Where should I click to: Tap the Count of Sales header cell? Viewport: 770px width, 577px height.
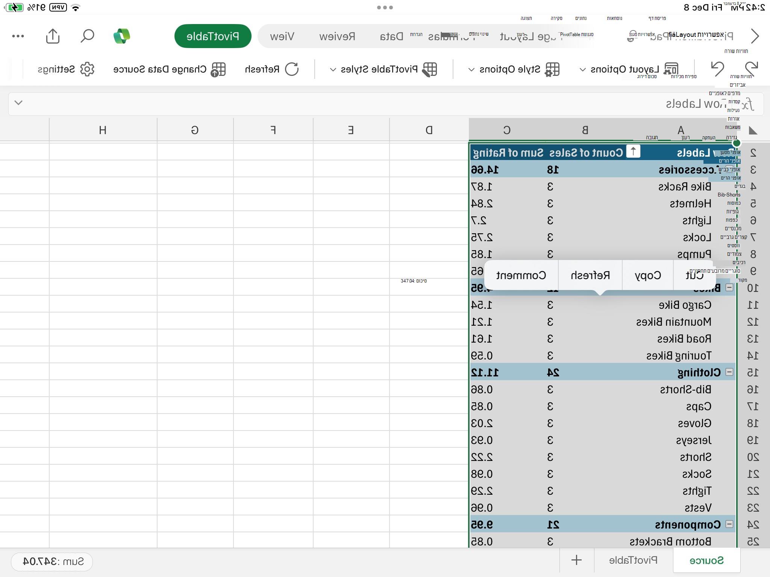(586, 153)
